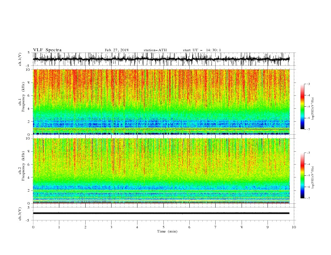
Task: Click the "2" kHz tick of ch.1 spectrogram
Action: [29, 122]
